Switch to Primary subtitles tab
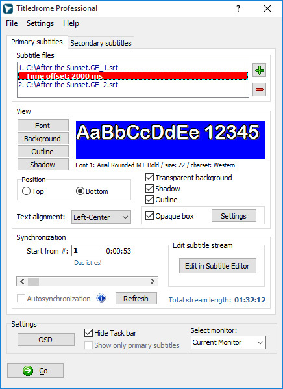This screenshot has width=283, height=389. coord(37,42)
